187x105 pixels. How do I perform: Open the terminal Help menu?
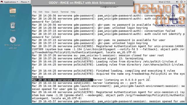click(x=73, y=12)
